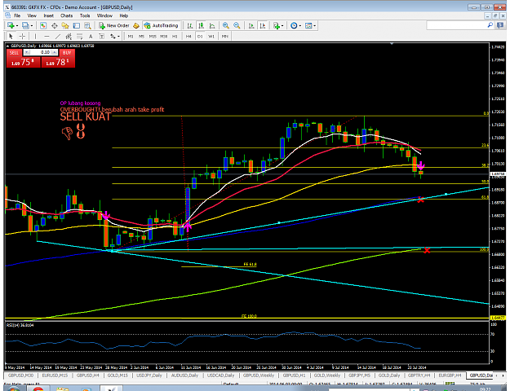Select the Horizontal Line drawing tool

click(47, 36)
